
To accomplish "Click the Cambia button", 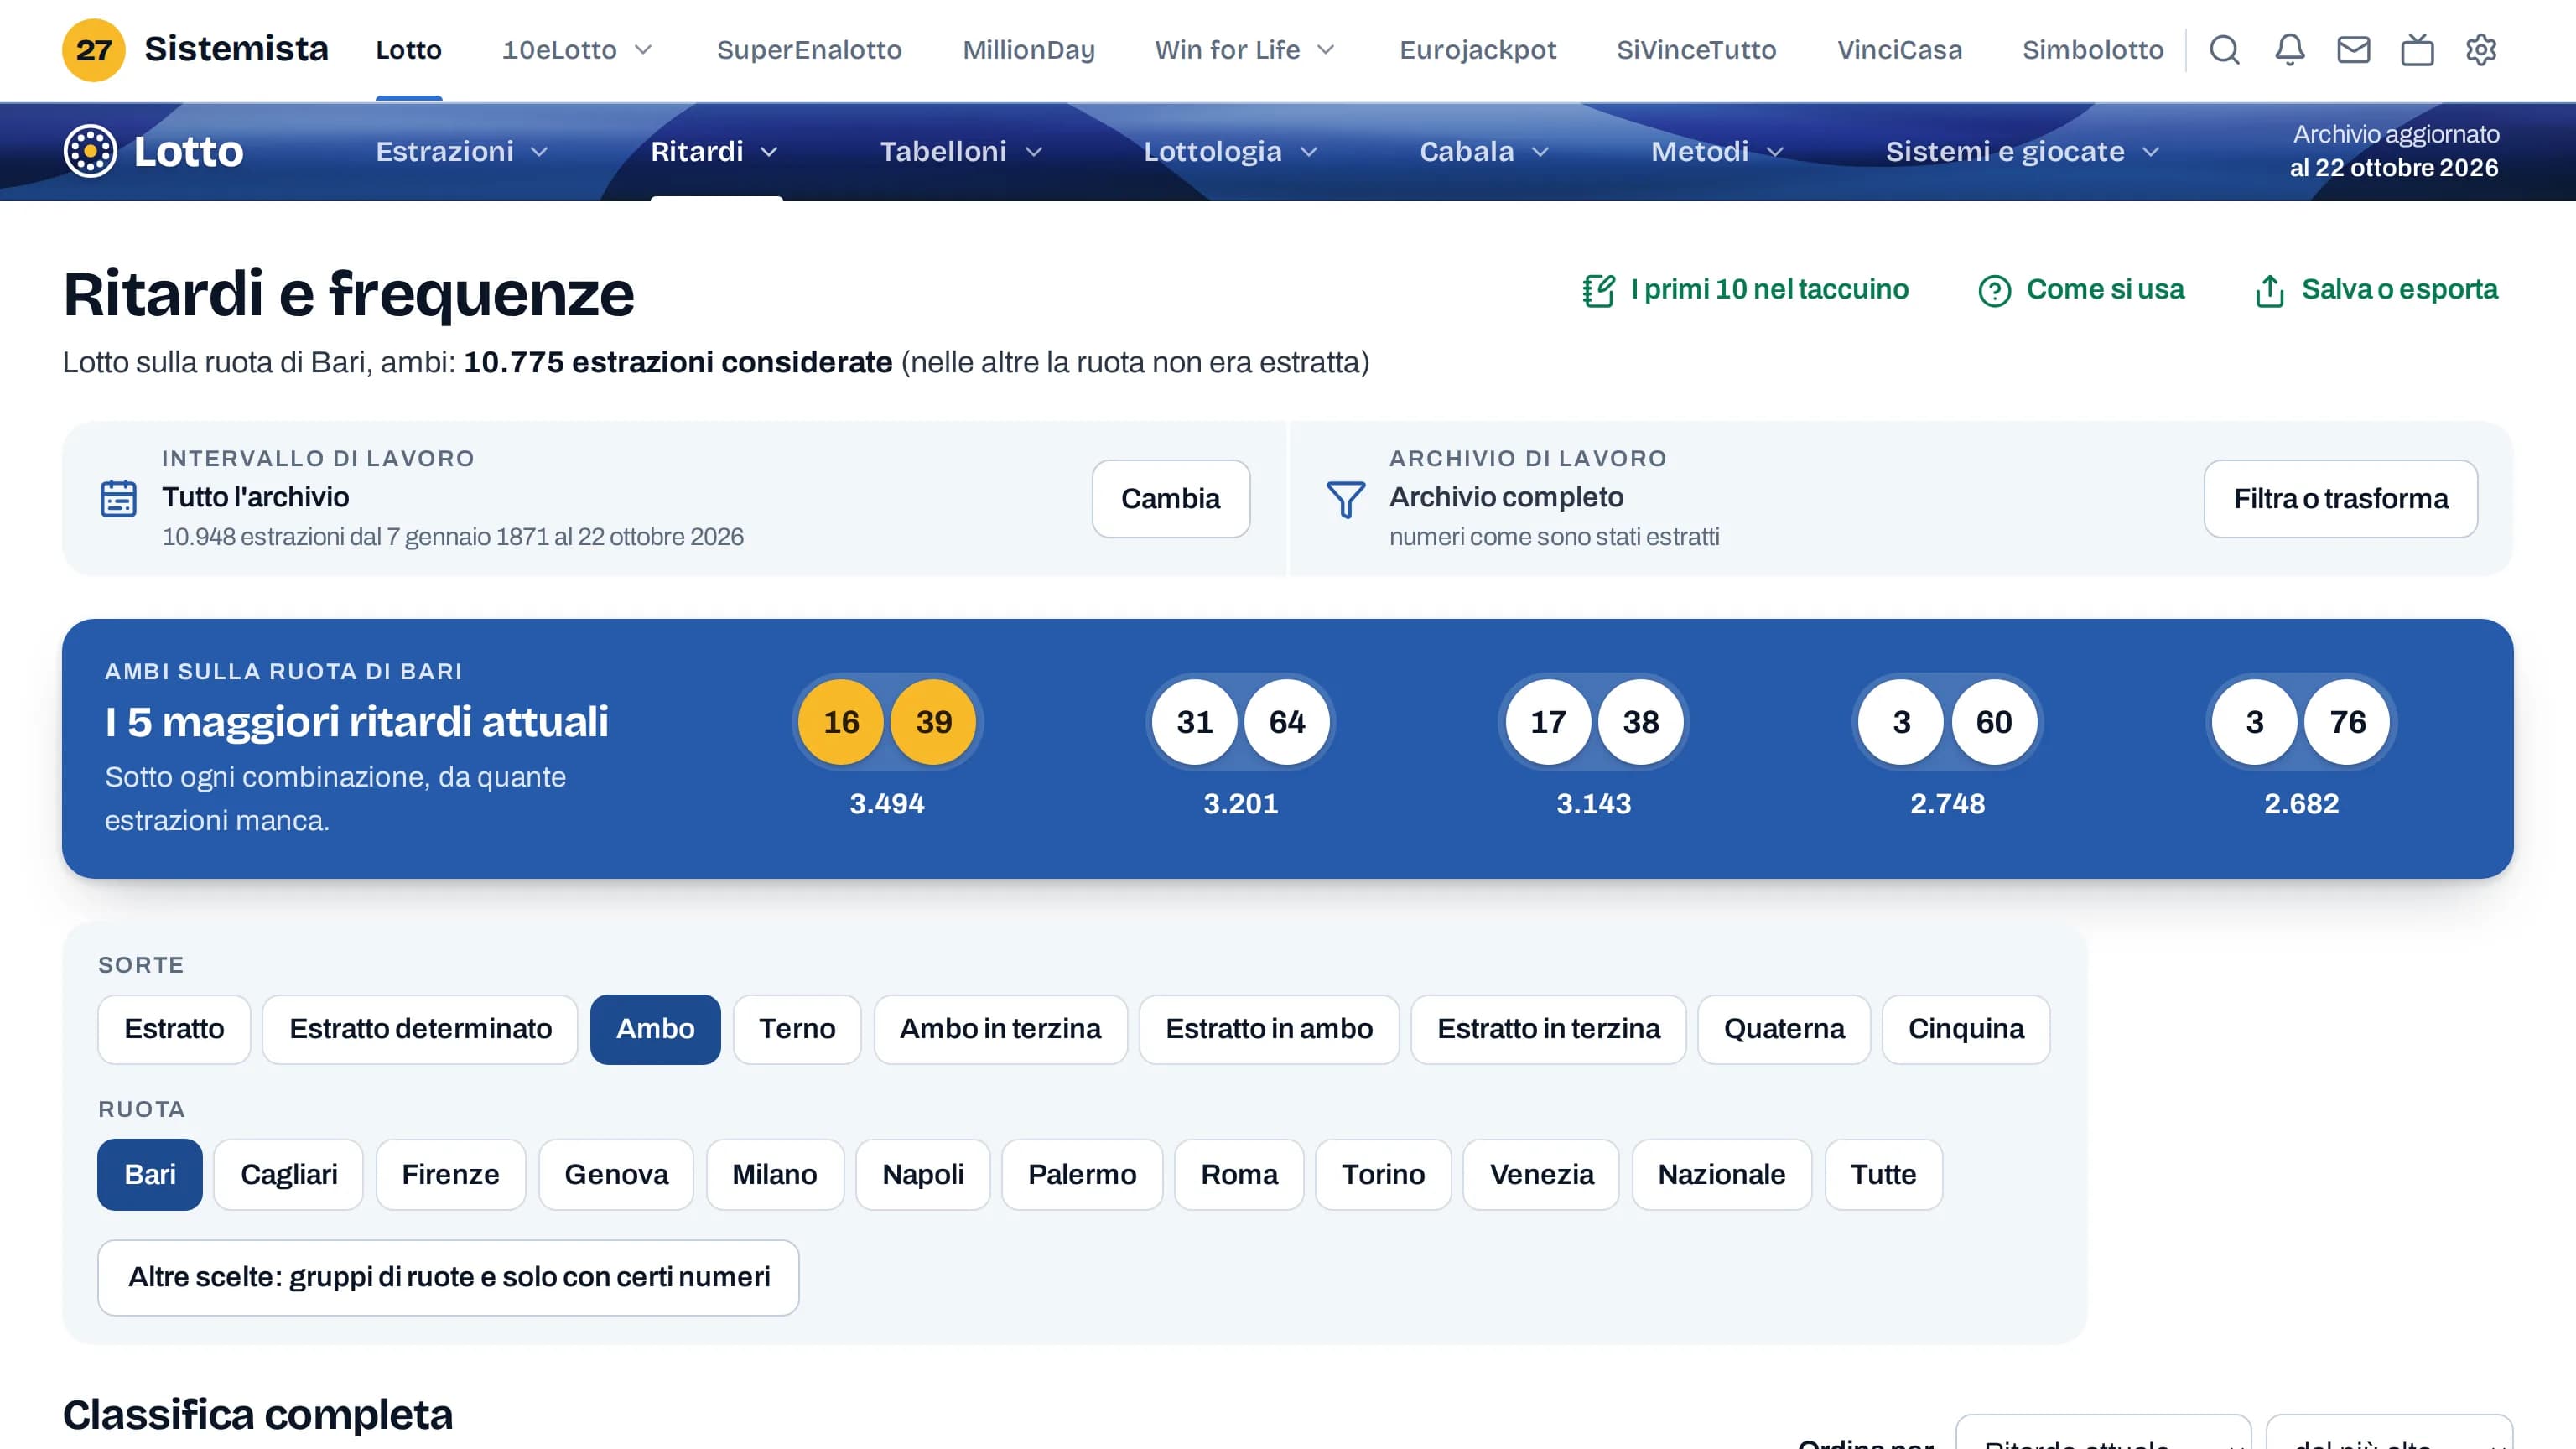I will tap(1170, 499).
